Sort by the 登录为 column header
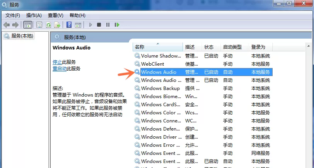 tap(261, 47)
